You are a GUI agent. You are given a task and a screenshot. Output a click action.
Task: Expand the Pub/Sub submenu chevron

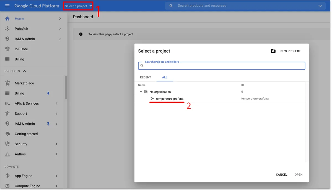pos(60,29)
